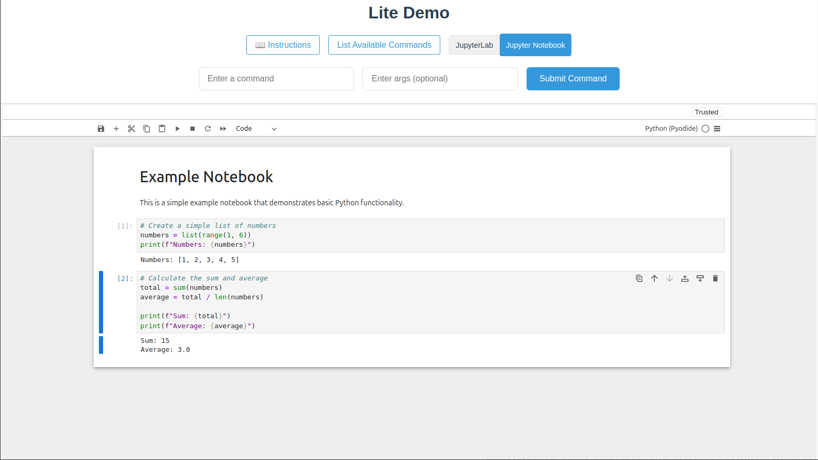Cut the selected cell
Image resolution: width=818 pixels, height=460 pixels.
(131, 128)
